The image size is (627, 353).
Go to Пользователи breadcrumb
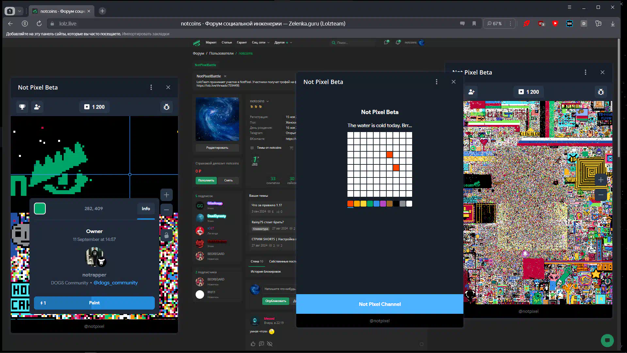tap(221, 53)
